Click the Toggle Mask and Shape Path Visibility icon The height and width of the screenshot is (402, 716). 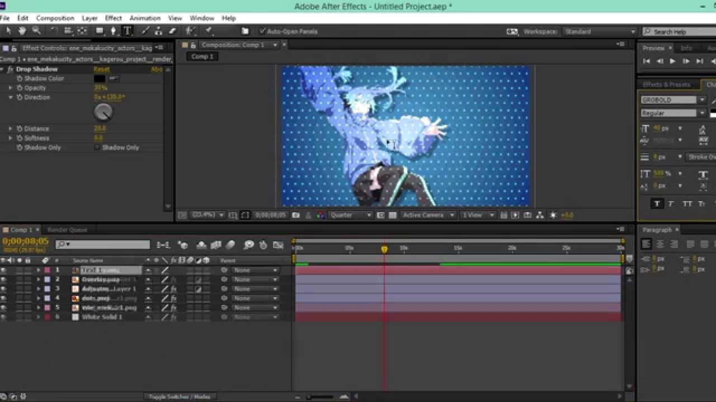(x=246, y=215)
